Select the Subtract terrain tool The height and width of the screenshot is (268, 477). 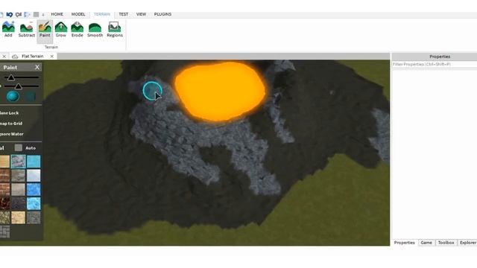27,30
